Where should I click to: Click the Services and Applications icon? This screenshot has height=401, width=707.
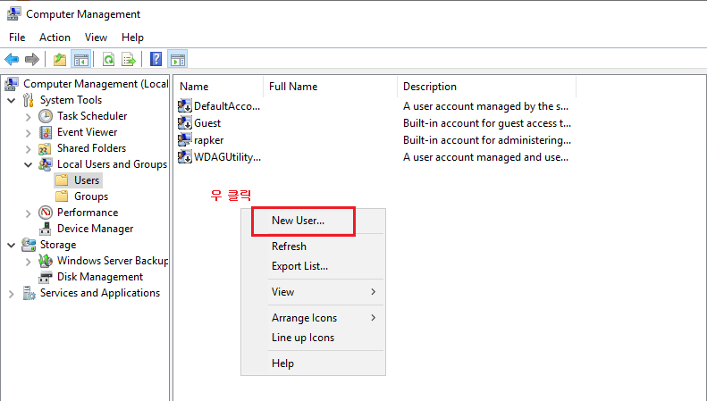(x=29, y=293)
